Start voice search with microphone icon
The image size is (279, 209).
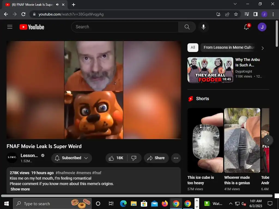tap(203, 27)
